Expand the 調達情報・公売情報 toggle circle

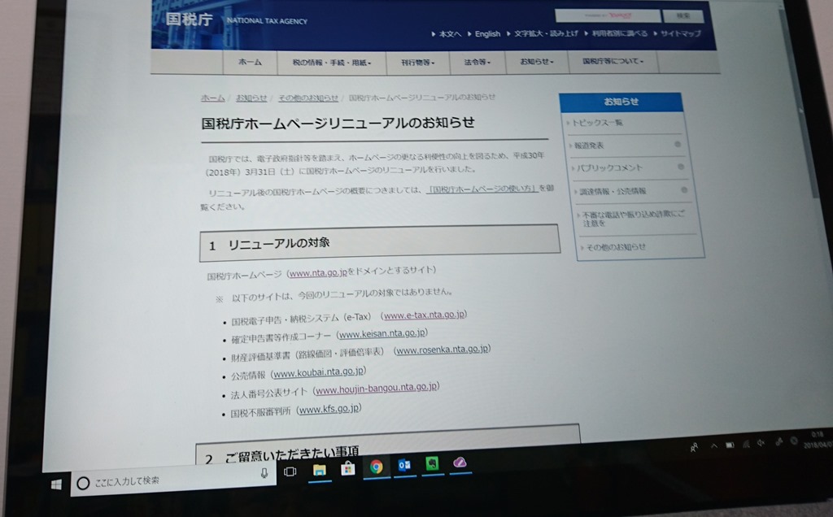684,189
